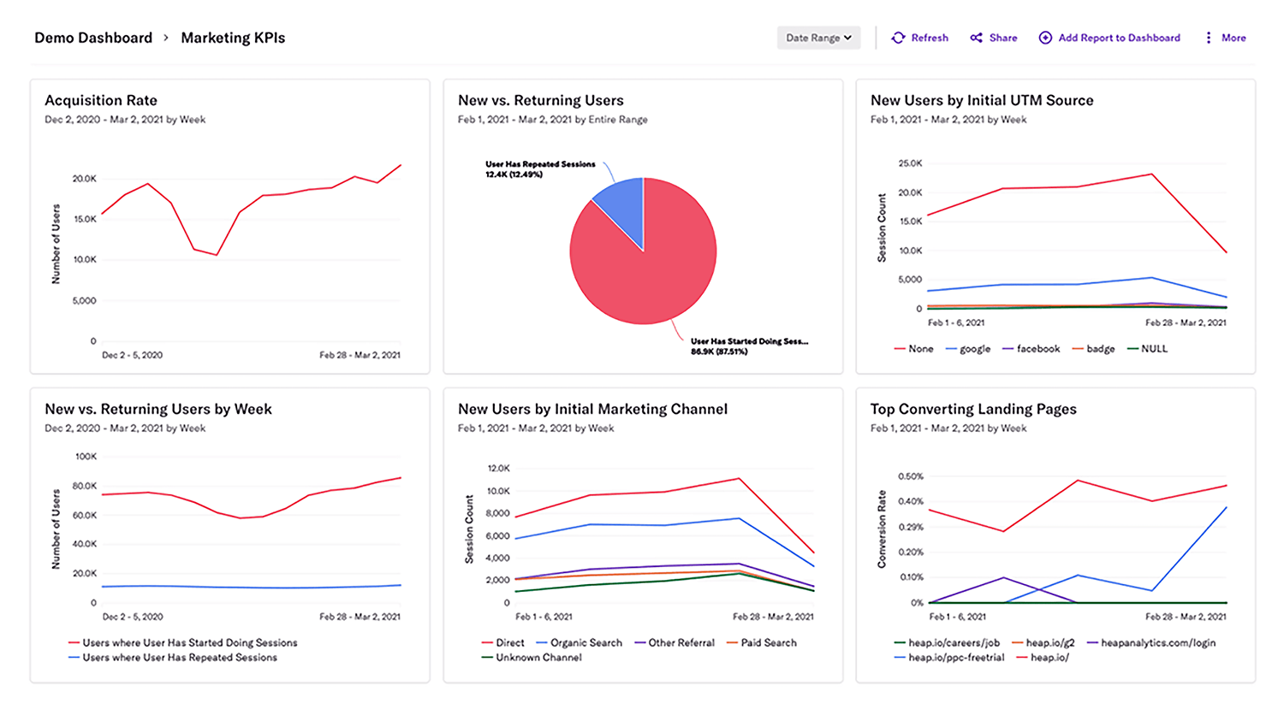Toggle the None legend series
This screenshot has width=1284, height=709.
coord(913,349)
